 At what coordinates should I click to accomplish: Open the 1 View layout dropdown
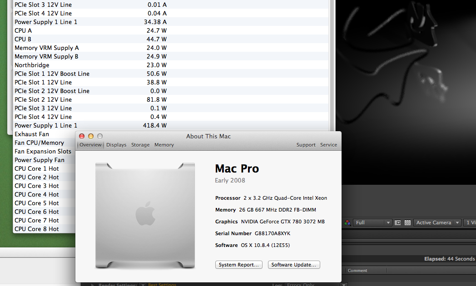coord(470,222)
